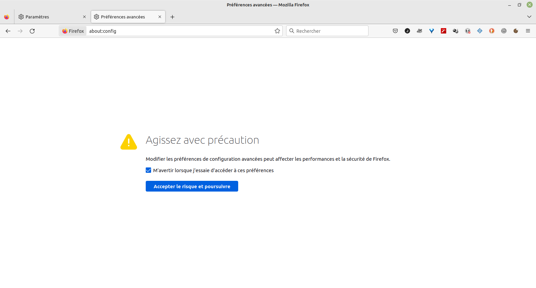Open the blue funnel extension icon
Screen dimensions: 536x288
point(431,31)
